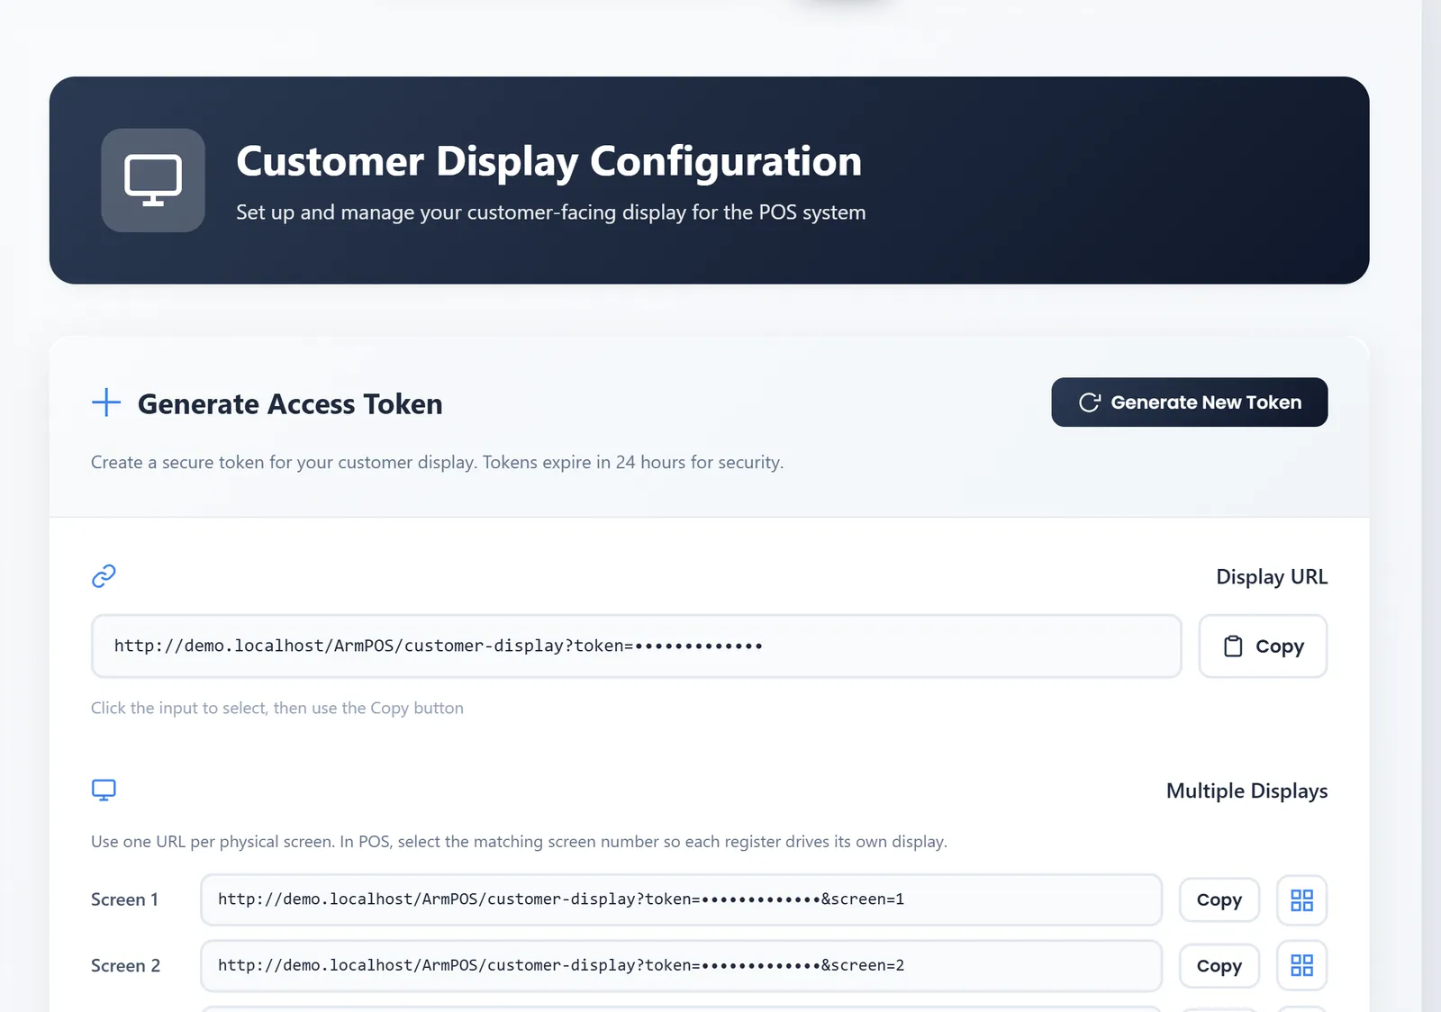Click the clipboard icon in the Copy button
This screenshot has height=1012, width=1441.
pos(1233,646)
